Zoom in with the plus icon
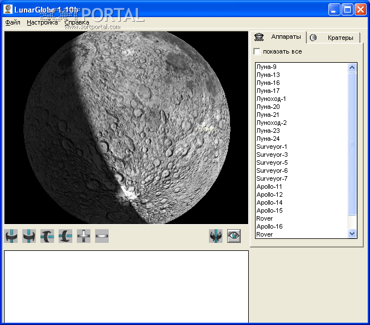 (x=84, y=236)
